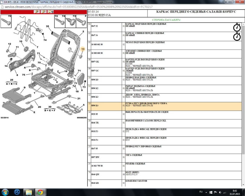Viewport: 245px width, 196px height.
Task: Click the zoom-fit magnifier with arrows icon
Action: 51,12
